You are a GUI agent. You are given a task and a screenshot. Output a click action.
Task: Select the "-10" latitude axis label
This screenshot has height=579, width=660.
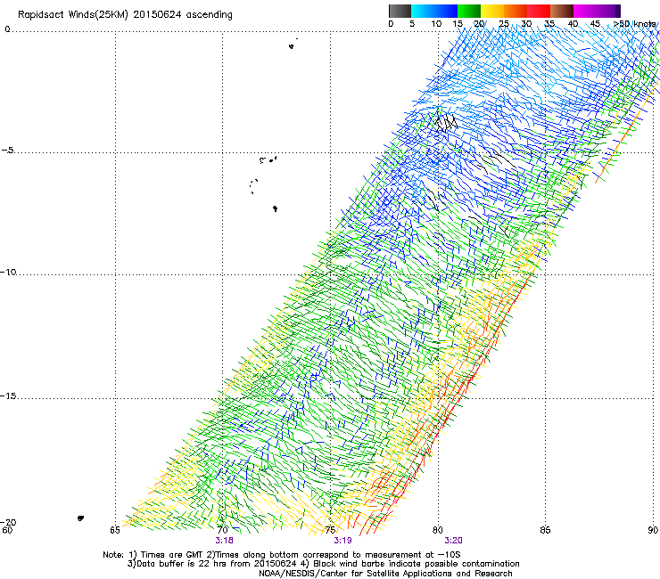point(8,272)
